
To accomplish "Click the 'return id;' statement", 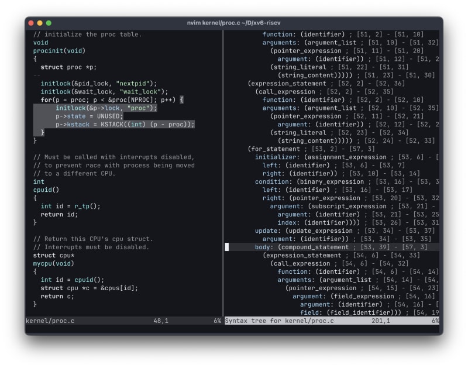I will pos(59,215).
